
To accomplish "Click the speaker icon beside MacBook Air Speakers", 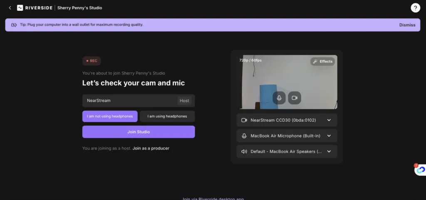I will [244, 151].
